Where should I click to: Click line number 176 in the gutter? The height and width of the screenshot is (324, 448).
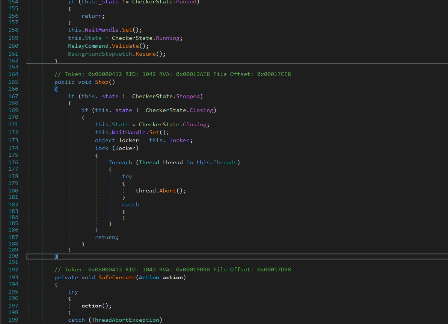pos(14,162)
